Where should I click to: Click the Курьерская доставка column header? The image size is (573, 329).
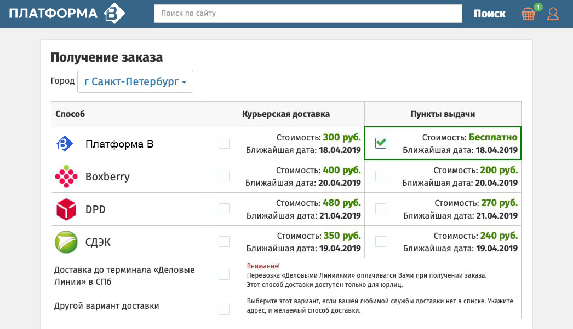[x=286, y=114]
